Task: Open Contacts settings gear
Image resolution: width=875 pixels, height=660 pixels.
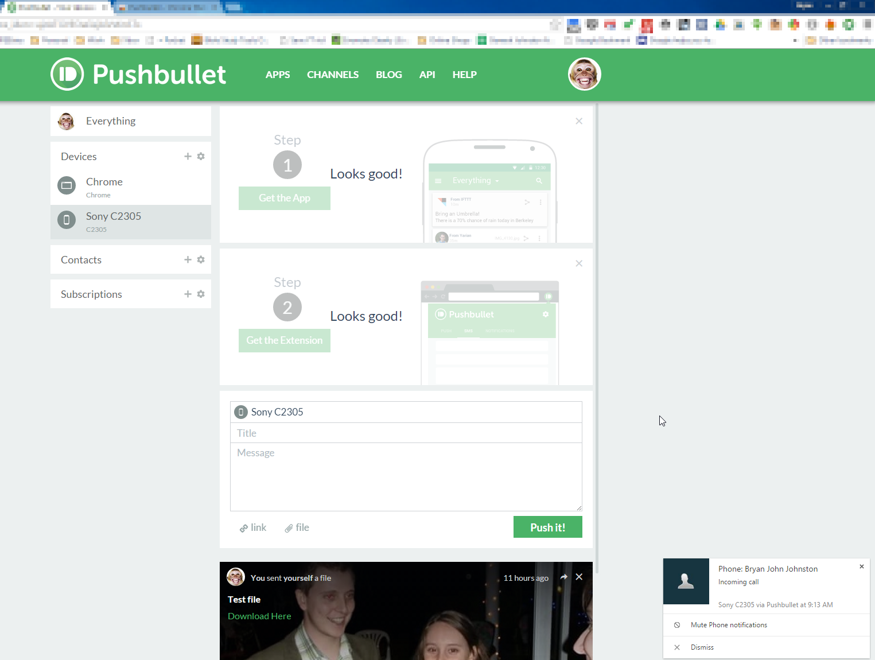Action: (201, 259)
